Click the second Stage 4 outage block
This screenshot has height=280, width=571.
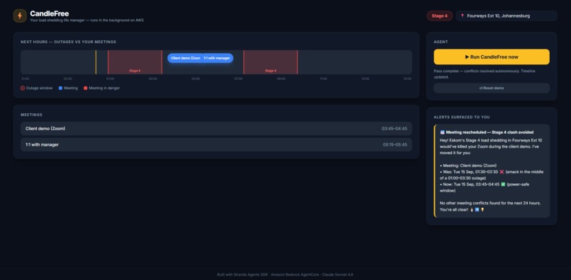coord(271,62)
